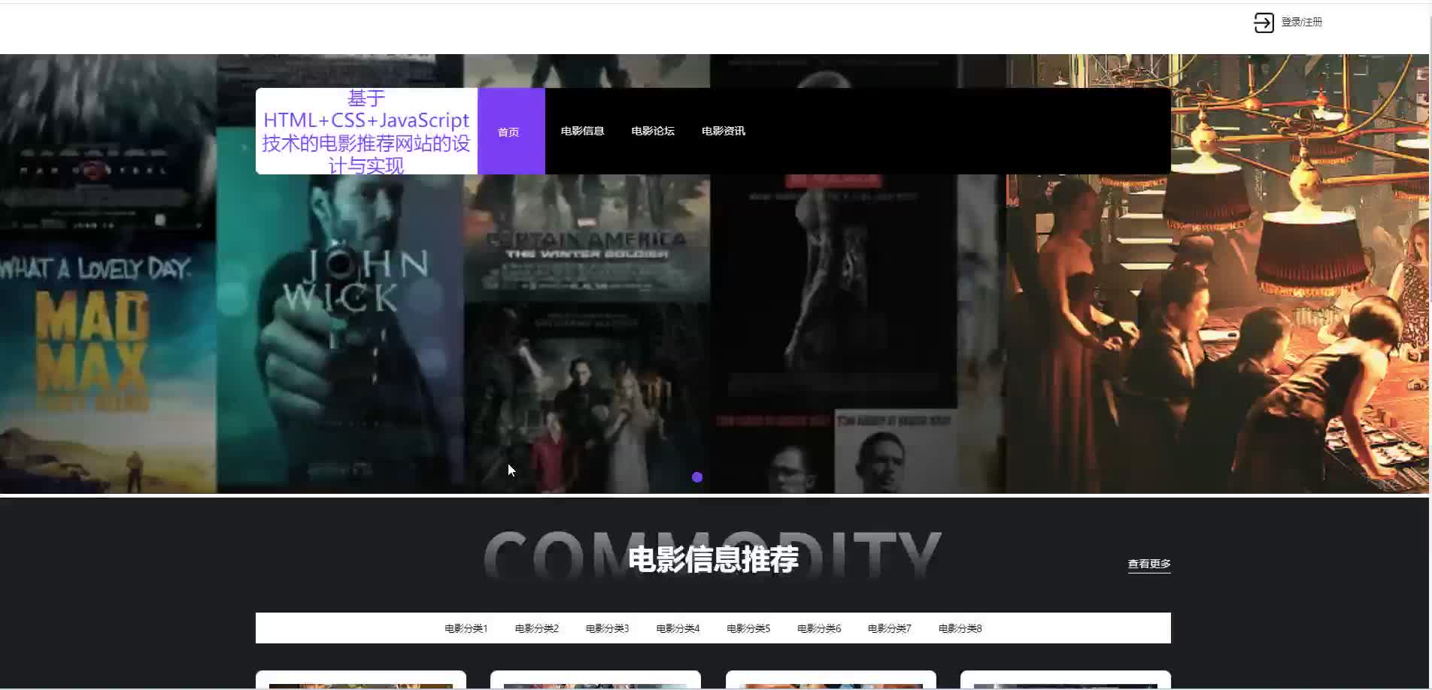Select category 电影分类3

point(608,628)
